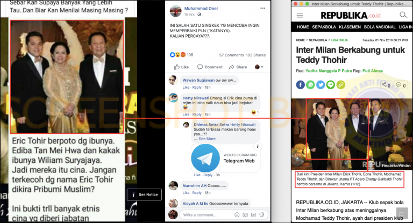Click SEPAKBOLA breadcrumb link
The height and width of the screenshot is (223, 413).
318,40
